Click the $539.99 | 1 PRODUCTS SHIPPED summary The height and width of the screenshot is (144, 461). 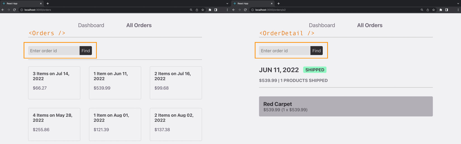[293, 80]
